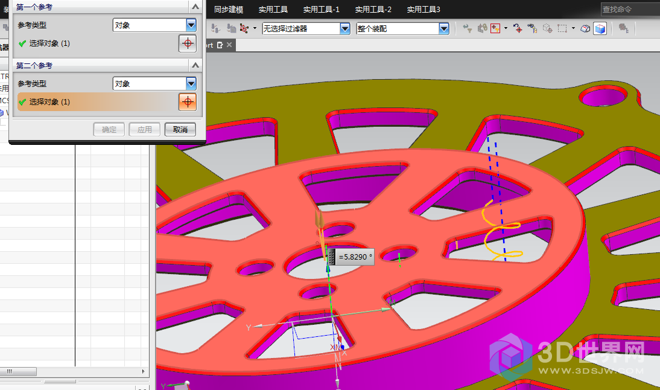Click the Y axis label of the coordinate system
Screen dimensions: 660x390
(249, 328)
